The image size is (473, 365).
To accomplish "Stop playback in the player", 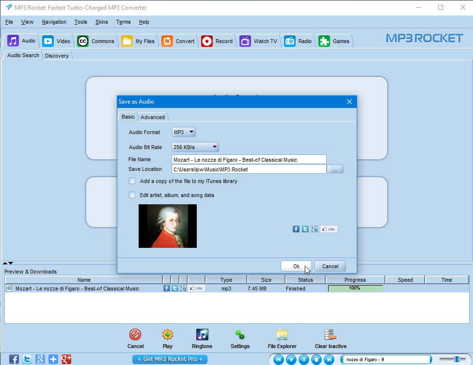I will pyautogui.click(x=316, y=359).
